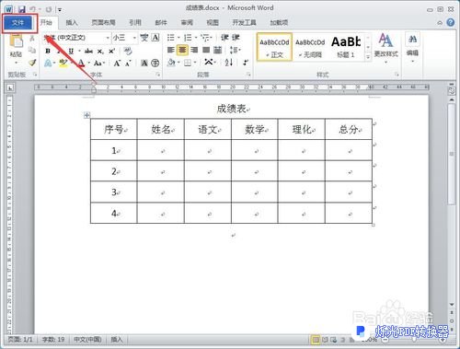
Task: Apply the 正文 Normal style
Action: [274, 48]
